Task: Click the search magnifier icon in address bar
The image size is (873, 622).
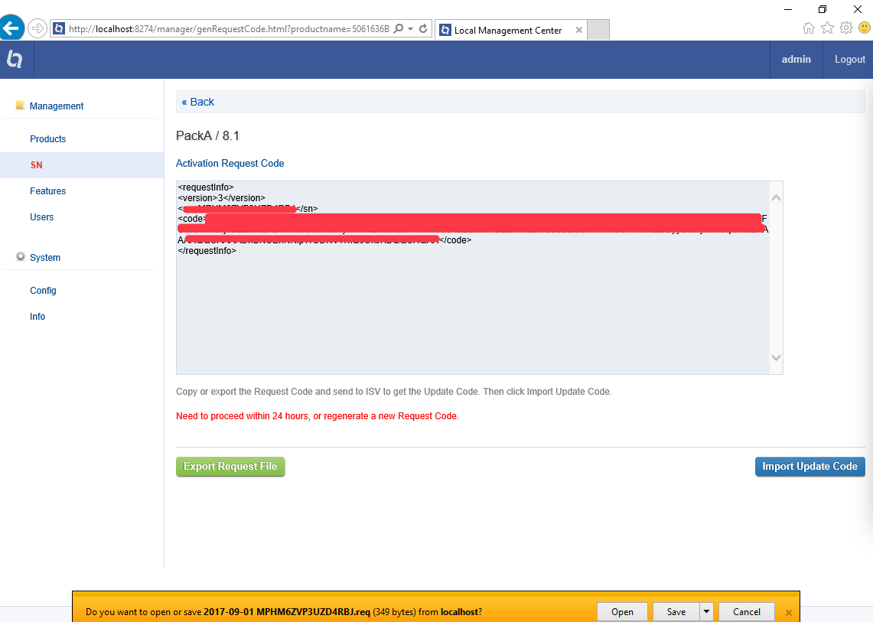Action: pos(399,29)
